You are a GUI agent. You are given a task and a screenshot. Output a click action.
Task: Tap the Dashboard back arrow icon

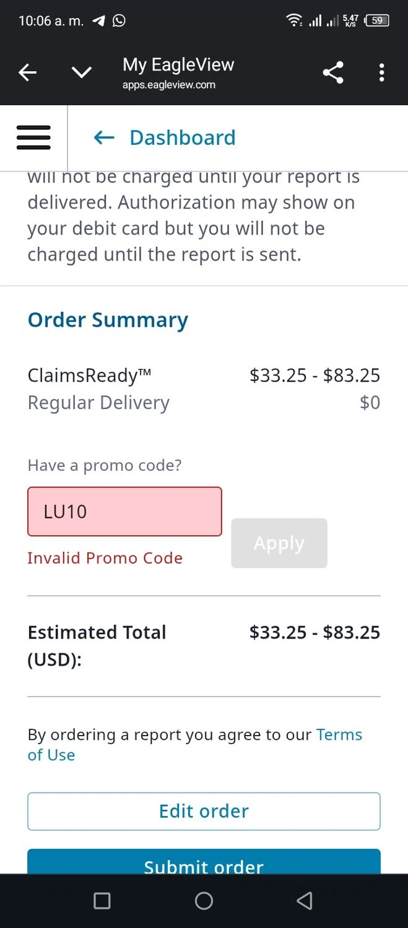[x=104, y=137]
